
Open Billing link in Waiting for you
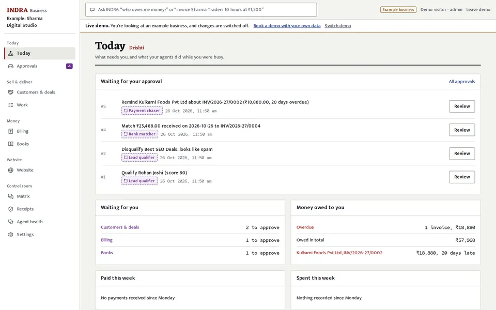(x=106, y=240)
